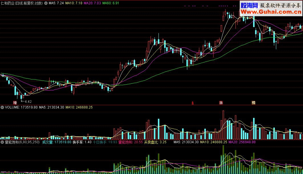Screen dimensions: 303x174
Task: Click the VOLUME: 173519.80 label
Action: coord(21,107)
